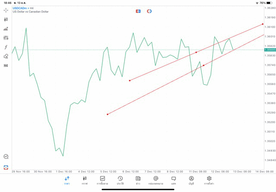Image resolution: width=276 pixels, height=192 pixels.
Task: Tap the current price label 1.35885
Action: click(270, 50)
